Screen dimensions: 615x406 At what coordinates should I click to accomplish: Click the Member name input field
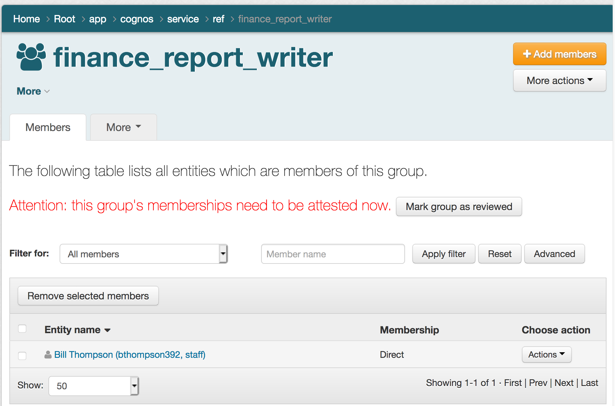[x=333, y=254]
